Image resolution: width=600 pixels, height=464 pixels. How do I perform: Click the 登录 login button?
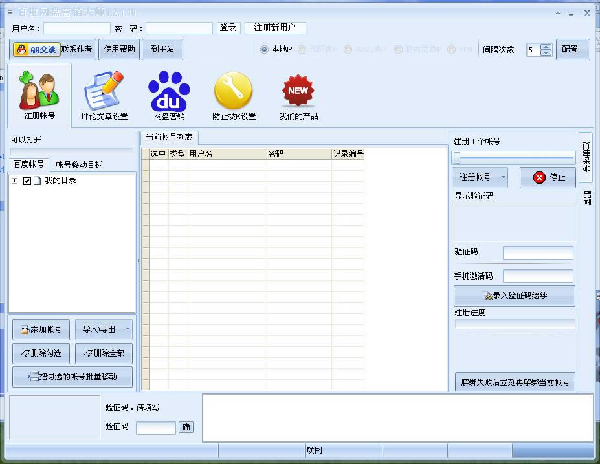228,28
